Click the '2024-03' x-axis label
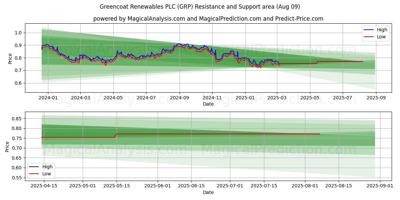Image resolution: width=400 pixels, height=200 pixels. coord(80,98)
